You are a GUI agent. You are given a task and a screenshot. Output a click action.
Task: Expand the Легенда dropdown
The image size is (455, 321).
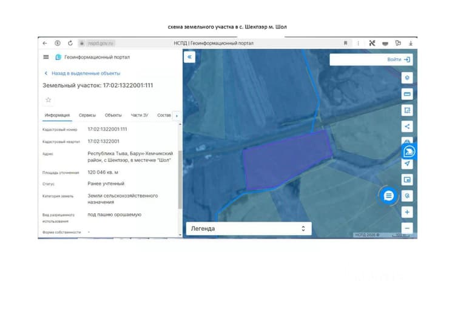(x=249, y=228)
